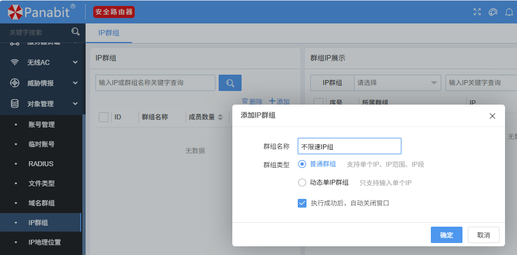Click the 所属群组 column header
This screenshot has width=517, height=255.
(x=375, y=102)
